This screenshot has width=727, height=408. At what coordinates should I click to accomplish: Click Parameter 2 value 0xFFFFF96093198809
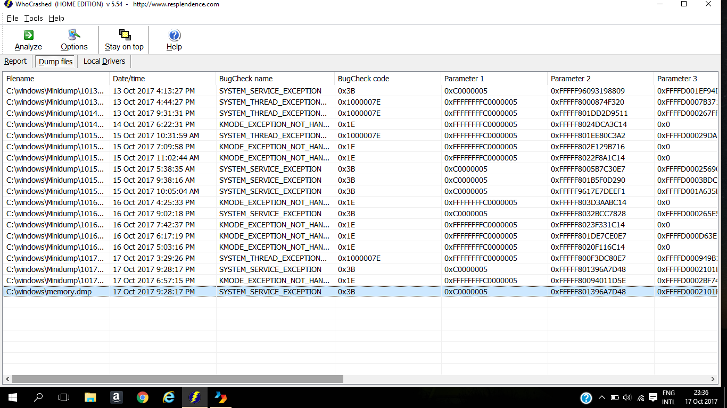[x=588, y=91]
